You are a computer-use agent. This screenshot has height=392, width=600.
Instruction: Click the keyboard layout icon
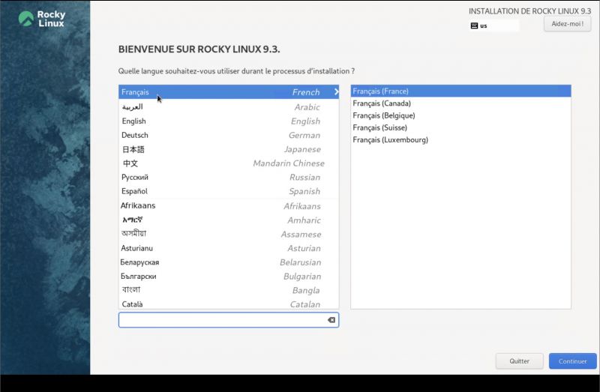point(474,25)
